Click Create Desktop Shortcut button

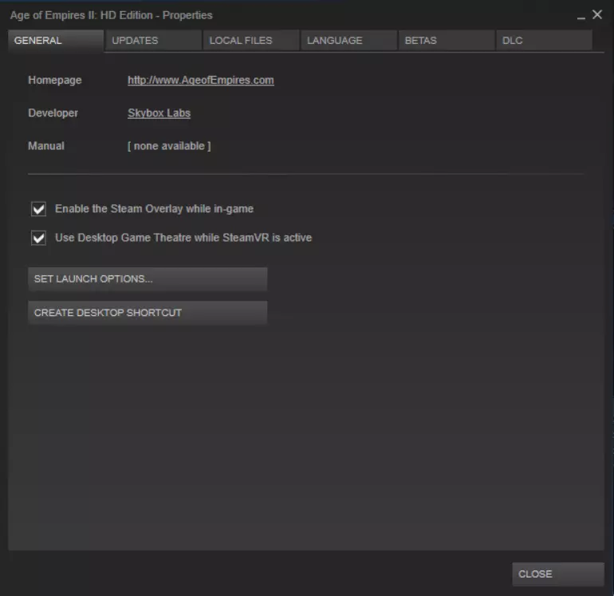point(148,313)
